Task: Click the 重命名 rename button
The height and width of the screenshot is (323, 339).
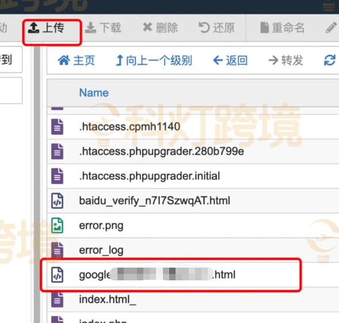Action: click(283, 28)
